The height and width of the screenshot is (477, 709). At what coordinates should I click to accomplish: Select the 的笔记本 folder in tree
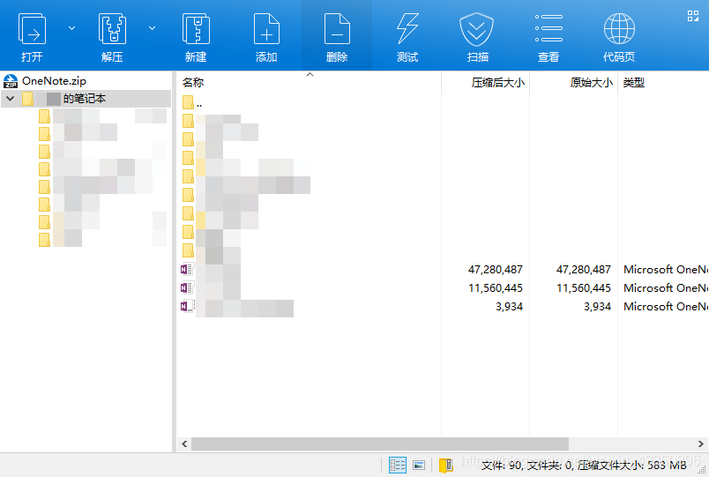point(85,99)
